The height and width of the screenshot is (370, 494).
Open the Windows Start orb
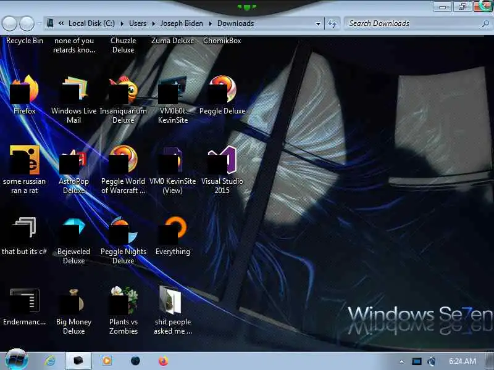[17, 360]
